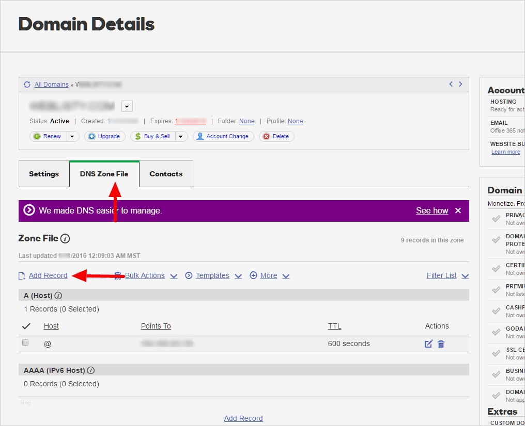Close the purple DNS banner
525x426 pixels.
[x=458, y=210]
